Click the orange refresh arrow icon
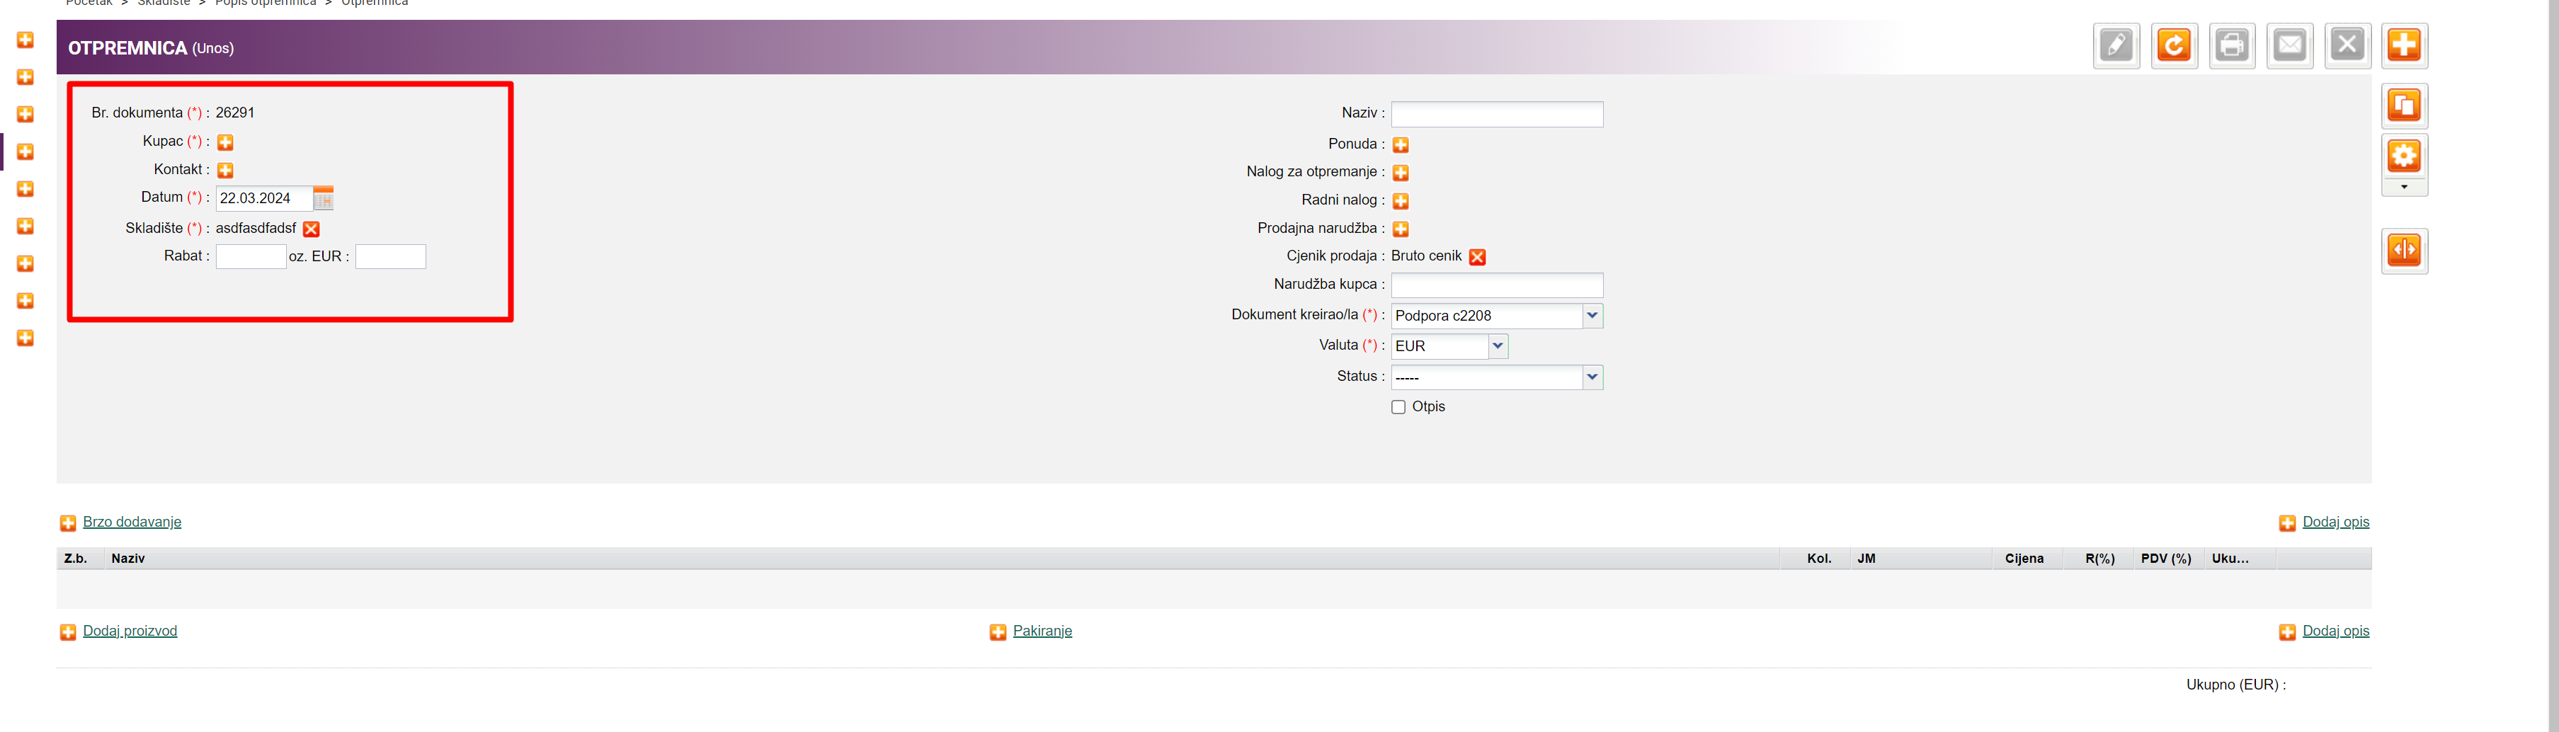 point(2174,46)
